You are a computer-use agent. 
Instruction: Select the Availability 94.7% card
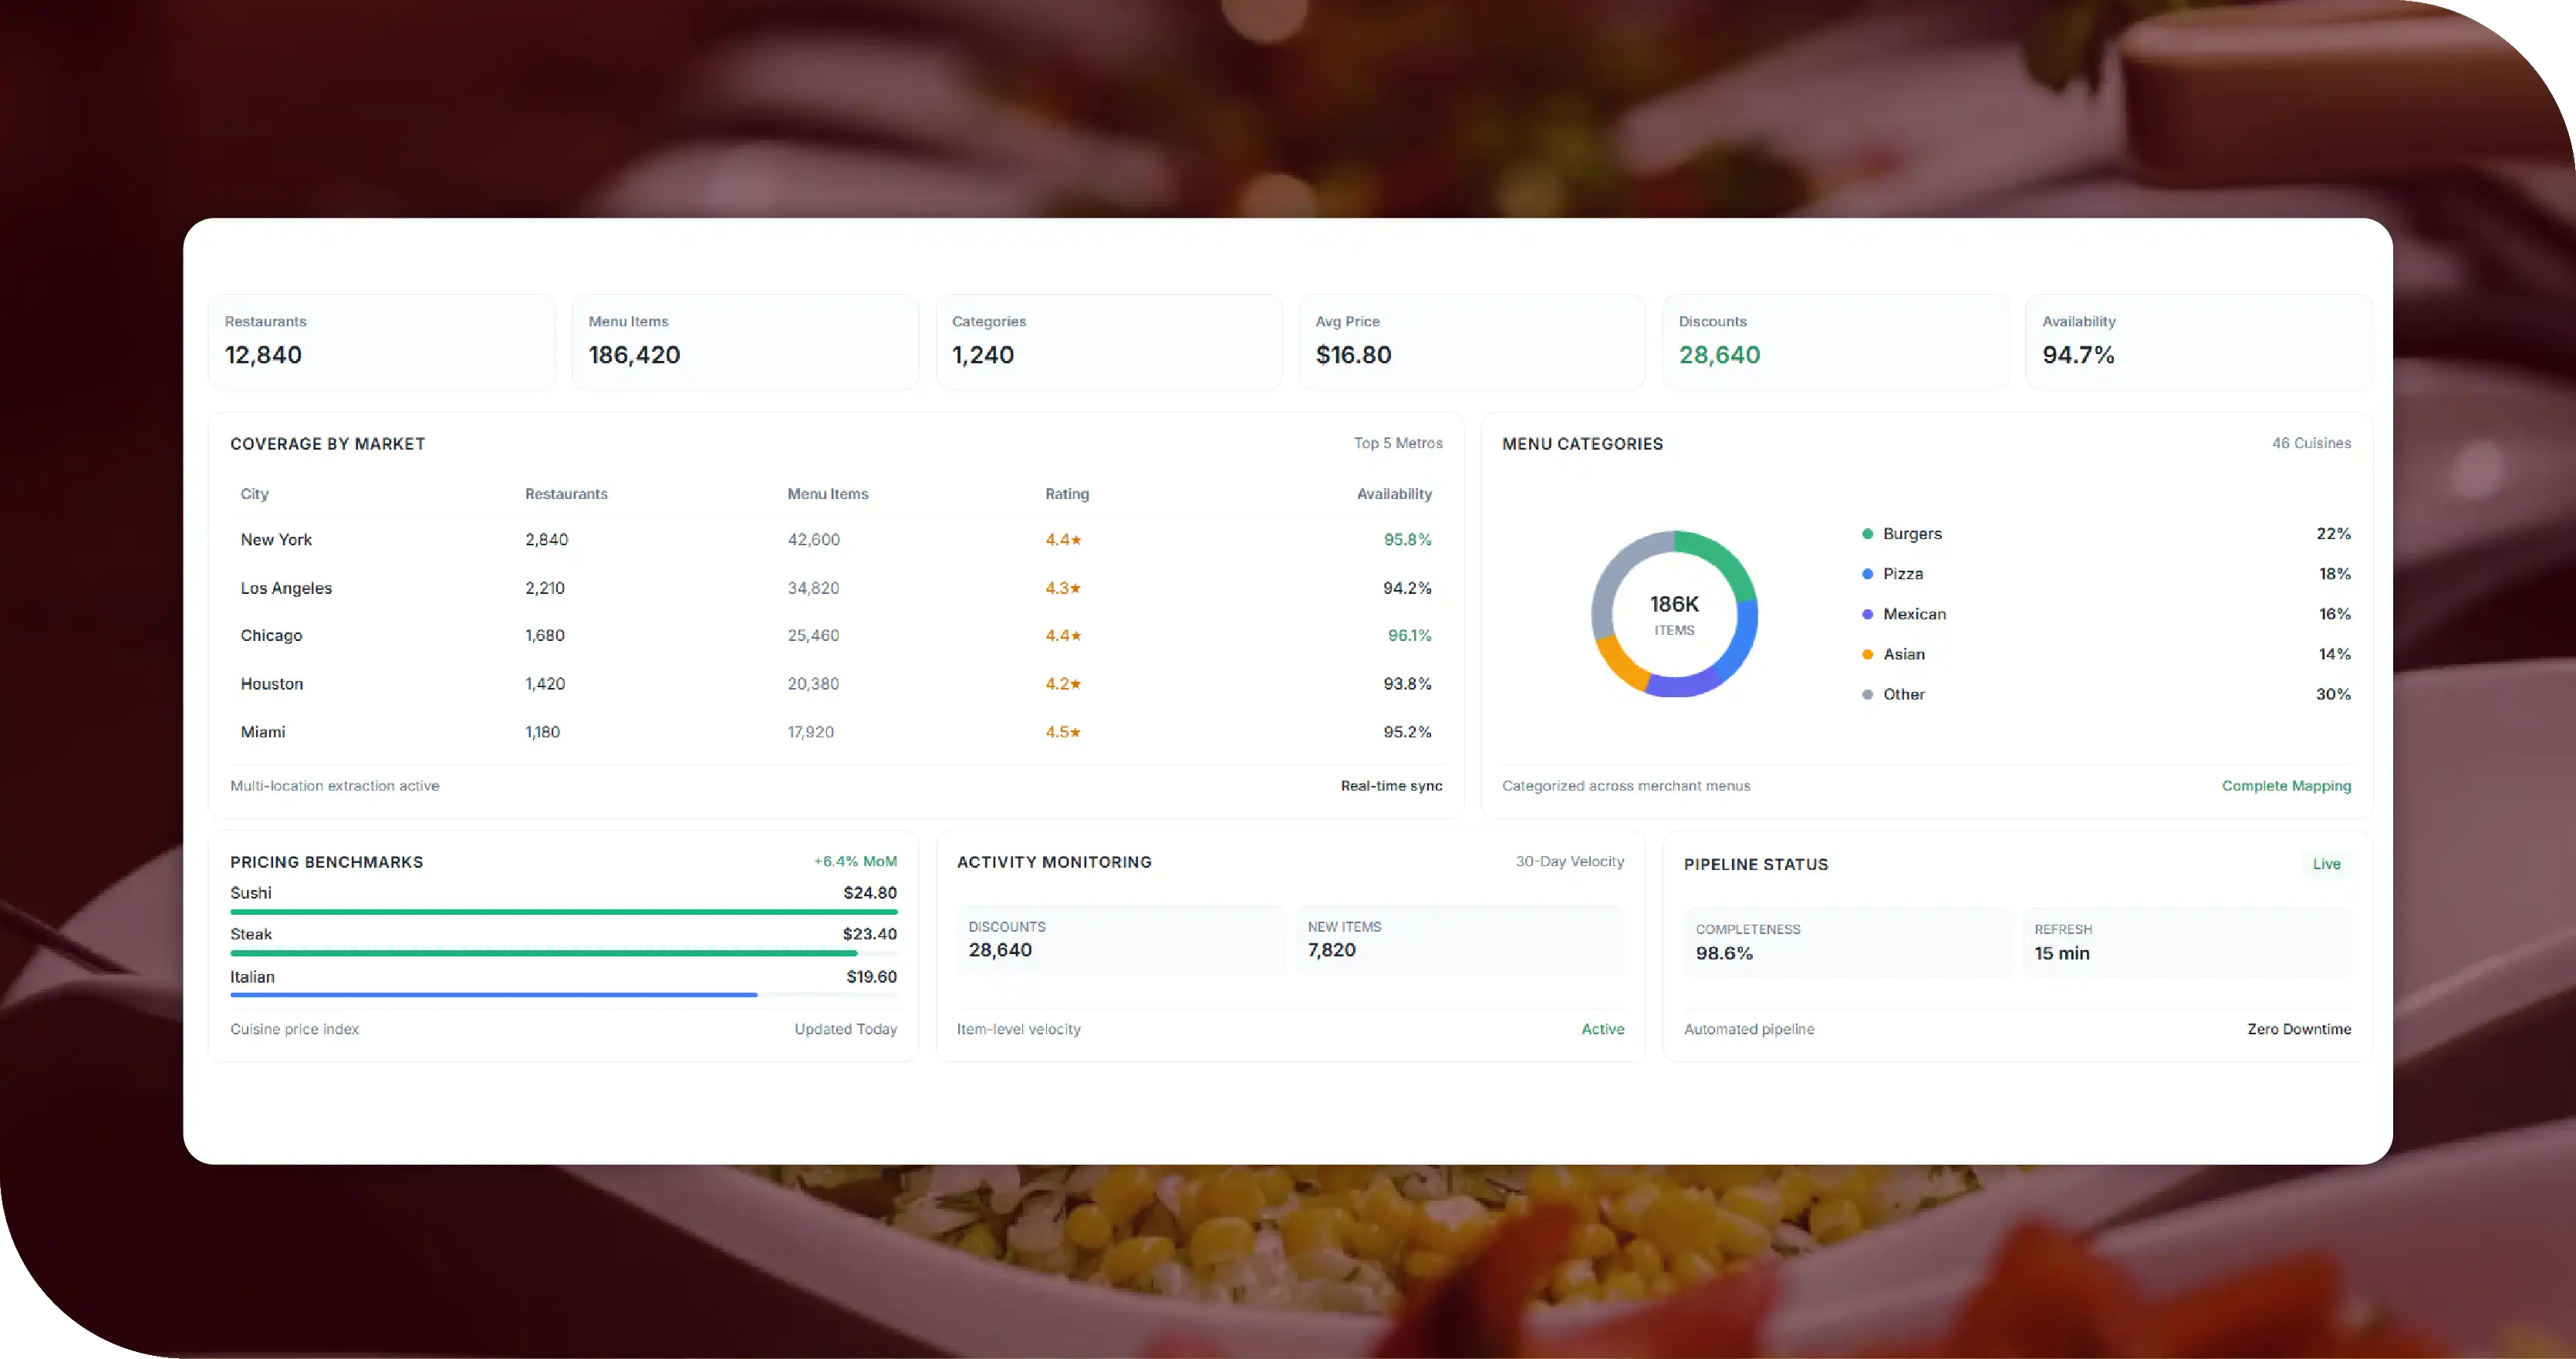coord(2198,341)
